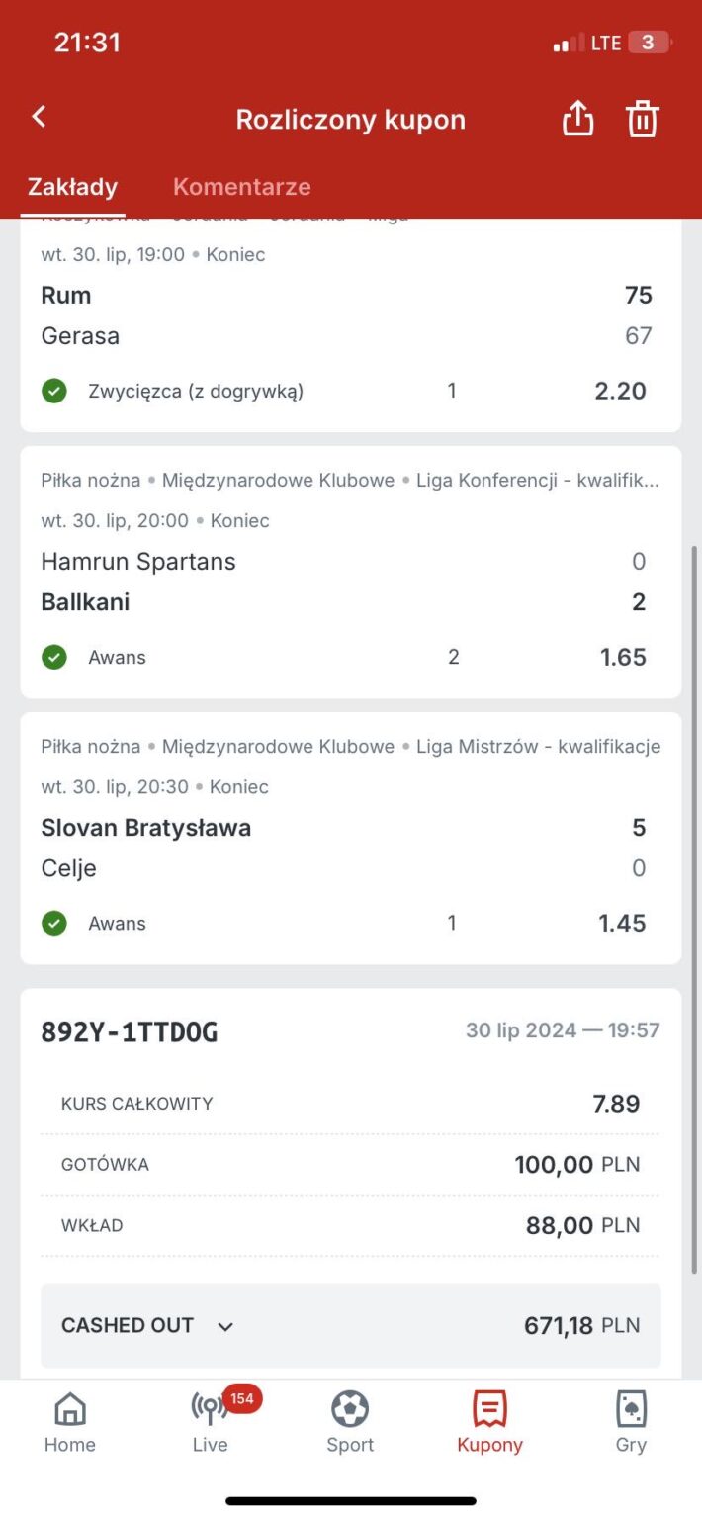
Task: Delete coupon with trash icon
Action: click(642, 119)
